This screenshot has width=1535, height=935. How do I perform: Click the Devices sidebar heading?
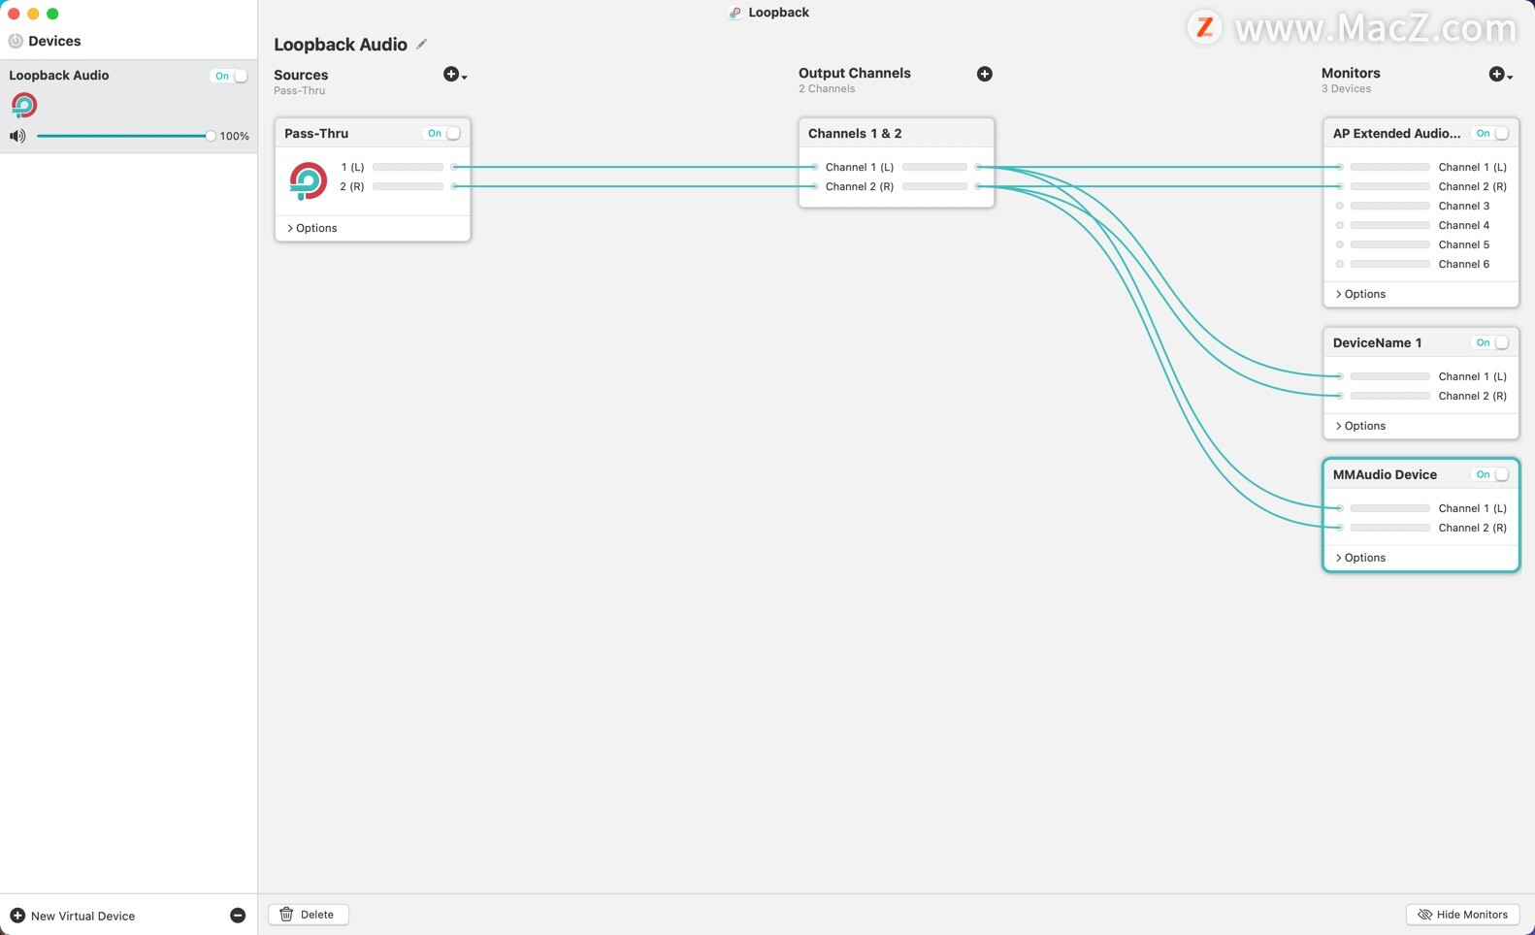54,41
